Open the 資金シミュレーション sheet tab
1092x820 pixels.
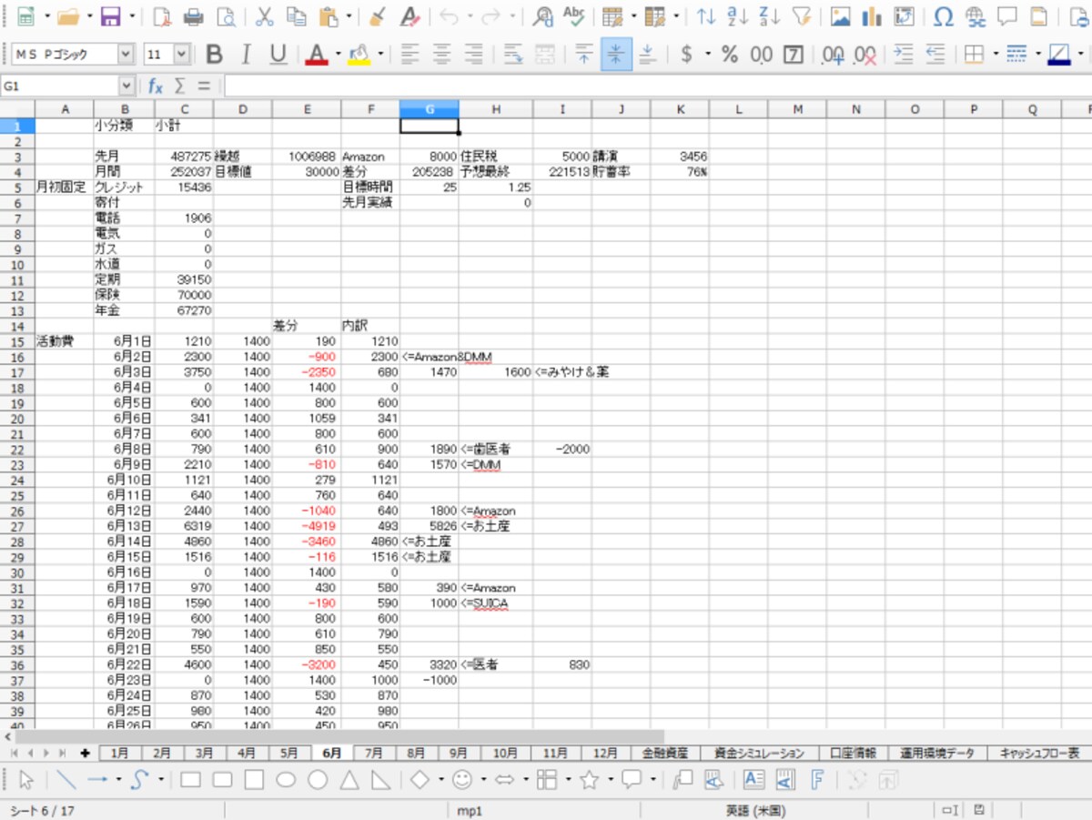(759, 753)
